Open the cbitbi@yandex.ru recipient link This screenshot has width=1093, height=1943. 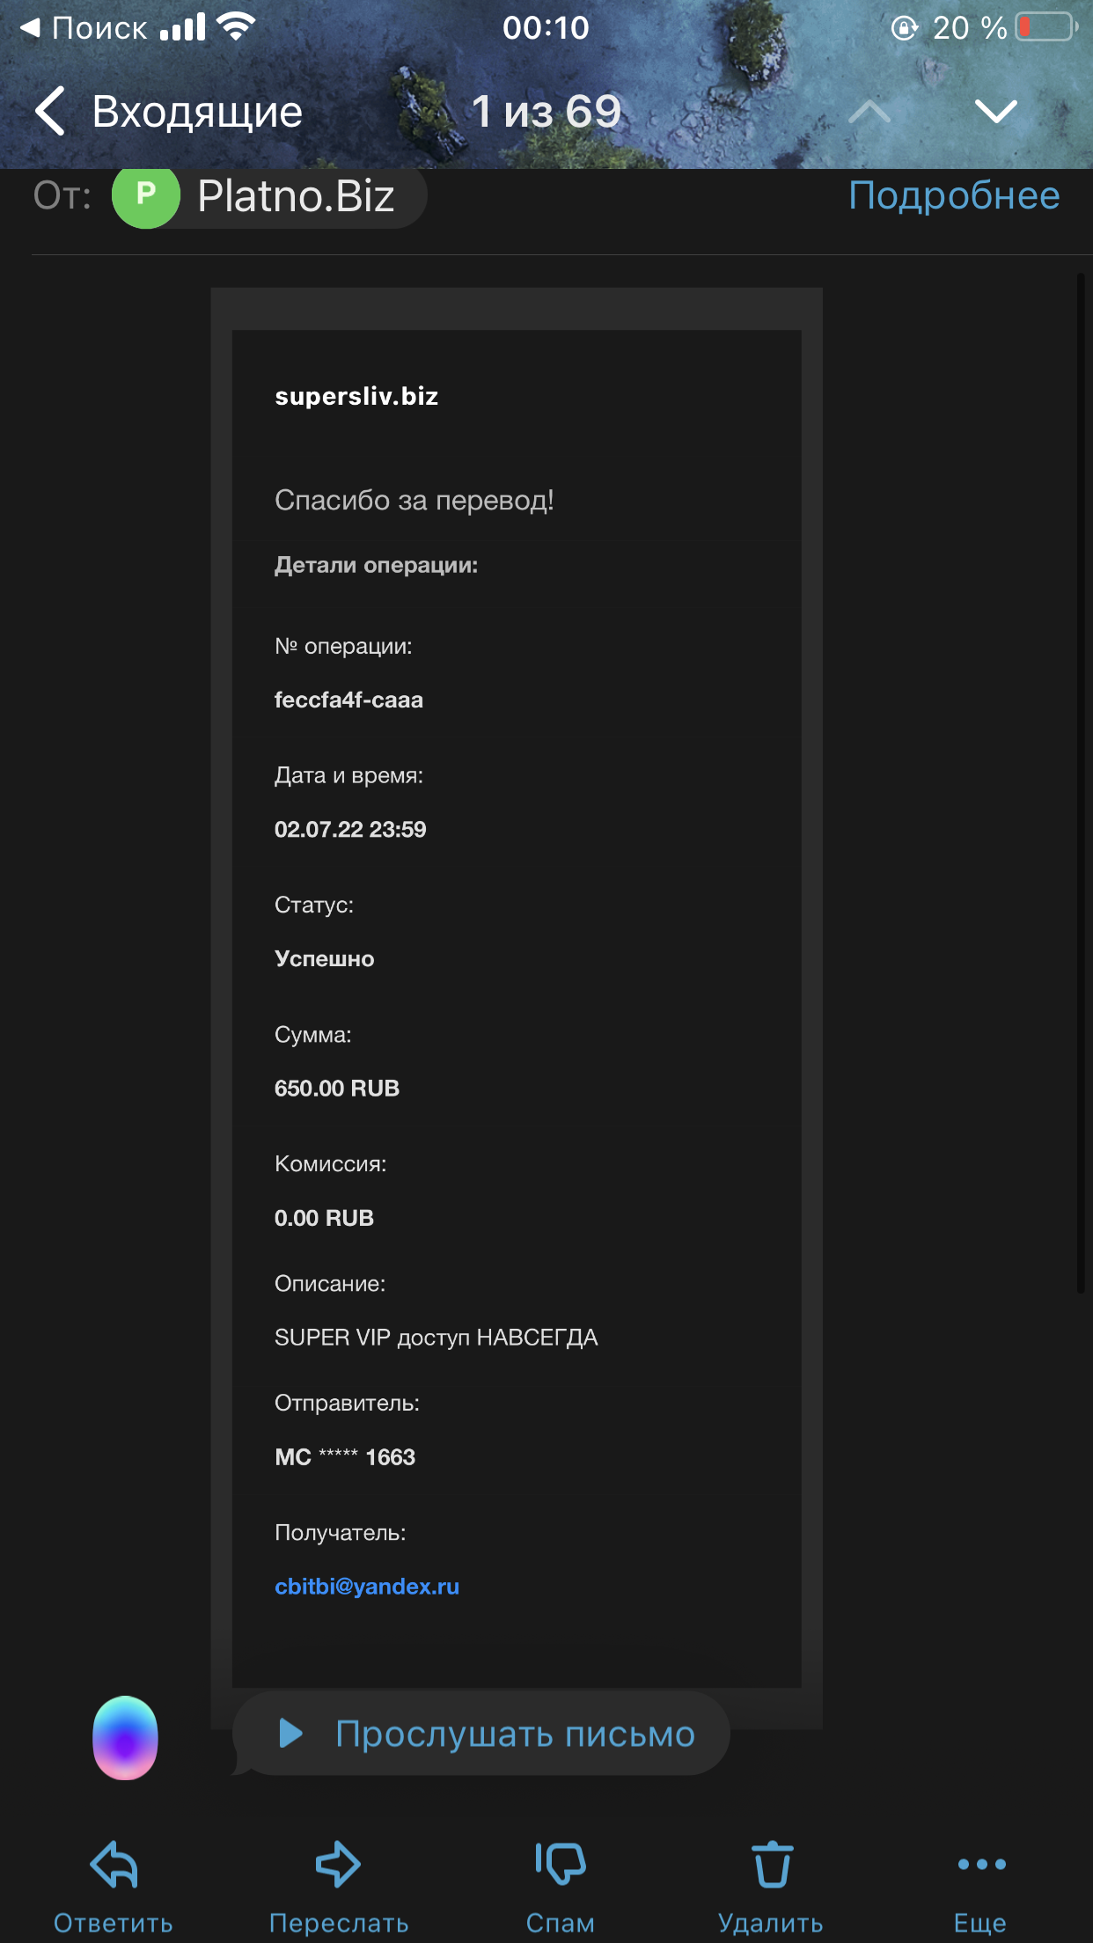click(x=367, y=1586)
